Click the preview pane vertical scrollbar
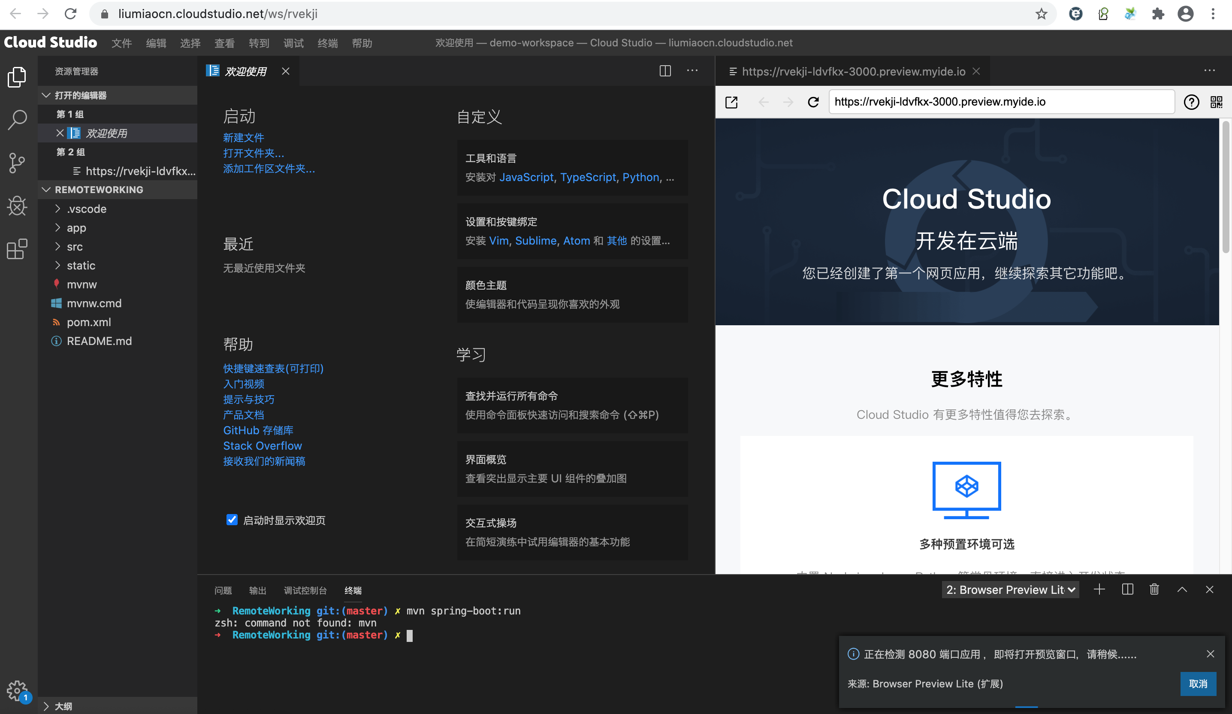Viewport: 1232px width, 714px height. tap(1225, 187)
